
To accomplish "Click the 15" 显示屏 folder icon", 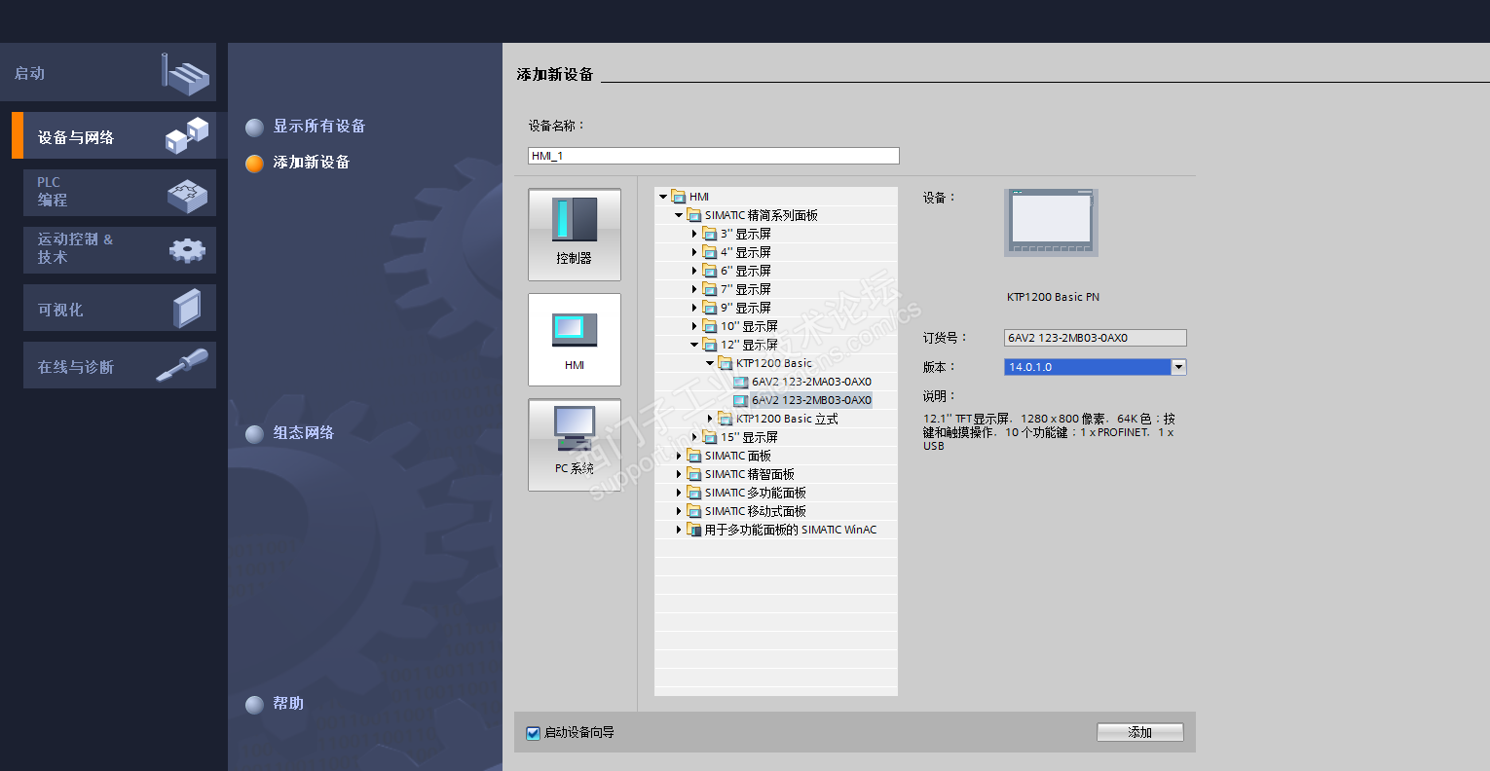I will [x=710, y=437].
